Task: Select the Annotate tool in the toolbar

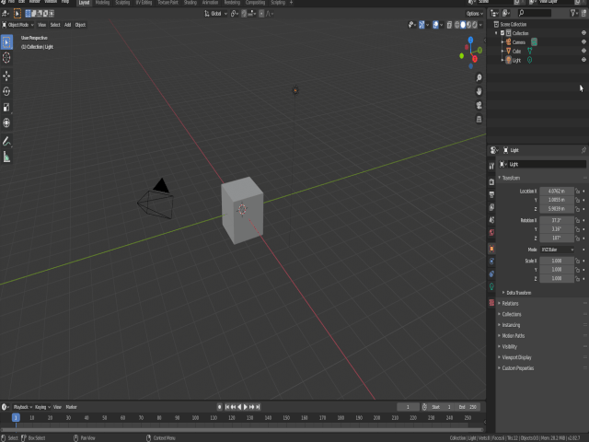Action: (x=6, y=141)
